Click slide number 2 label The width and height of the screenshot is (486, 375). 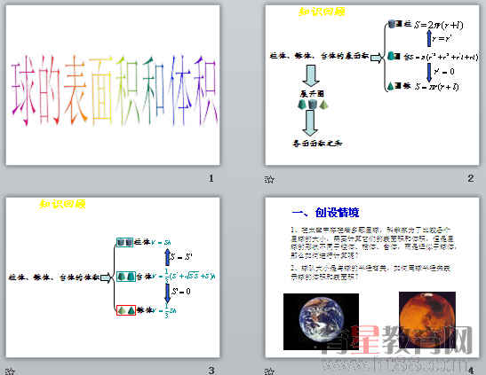(471, 178)
